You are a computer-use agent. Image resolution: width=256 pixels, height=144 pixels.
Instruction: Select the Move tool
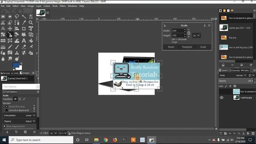tap(10, 28)
